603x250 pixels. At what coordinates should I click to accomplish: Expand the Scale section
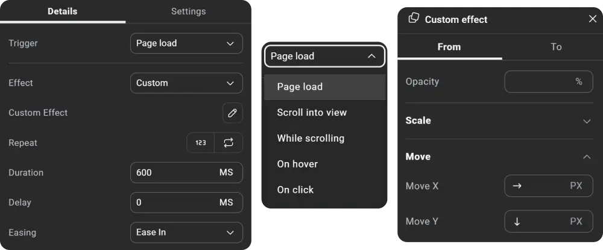point(587,121)
